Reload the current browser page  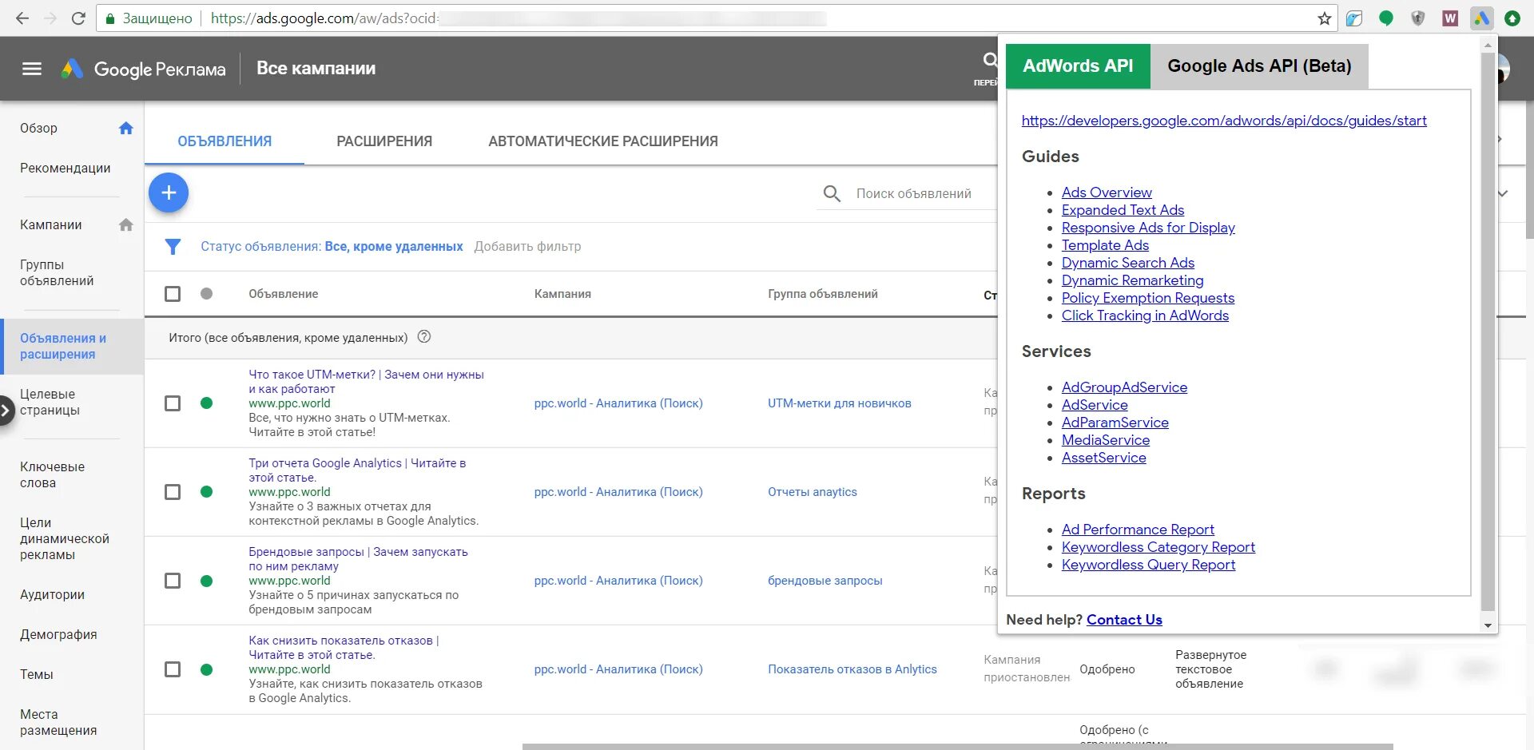pos(78,18)
